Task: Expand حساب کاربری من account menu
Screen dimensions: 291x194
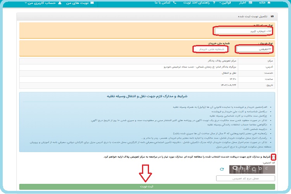Action: [x=43, y=3]
